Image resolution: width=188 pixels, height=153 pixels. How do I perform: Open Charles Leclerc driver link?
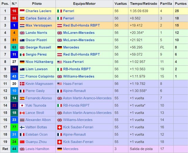click(38, 11)
